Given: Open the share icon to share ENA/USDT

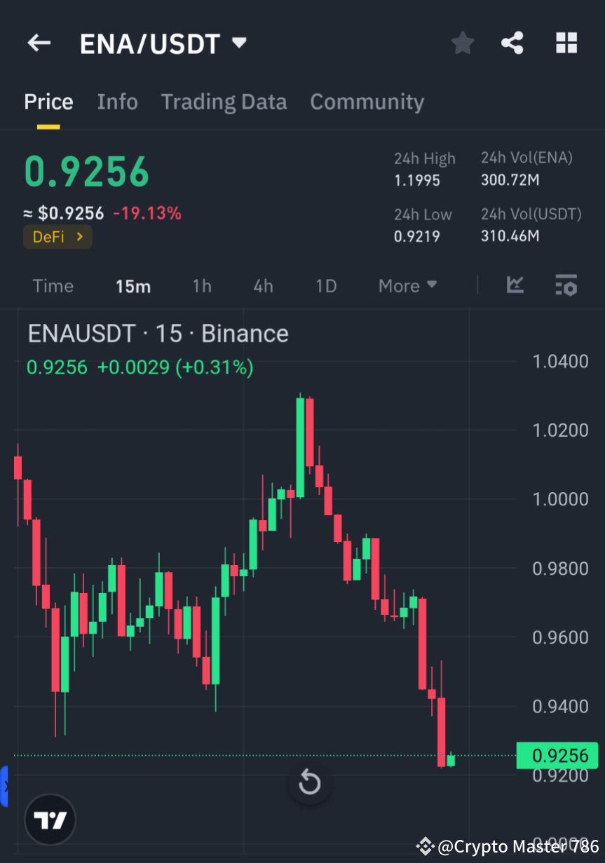Looking at the screenshot, I should (512, 43).
